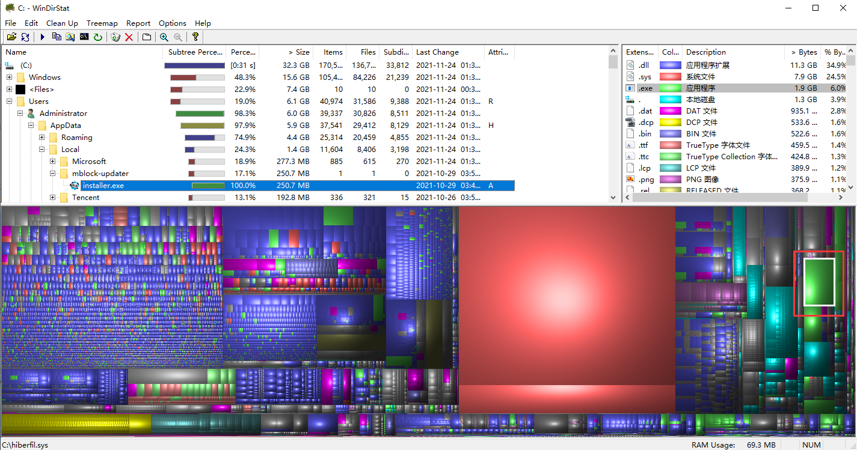Click C:\hiberfil.sys in the status bar

[x=25, y=445]
